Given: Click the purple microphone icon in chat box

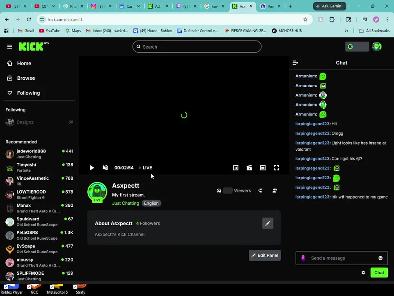Looking at the screenshot, I should (303, 258).
